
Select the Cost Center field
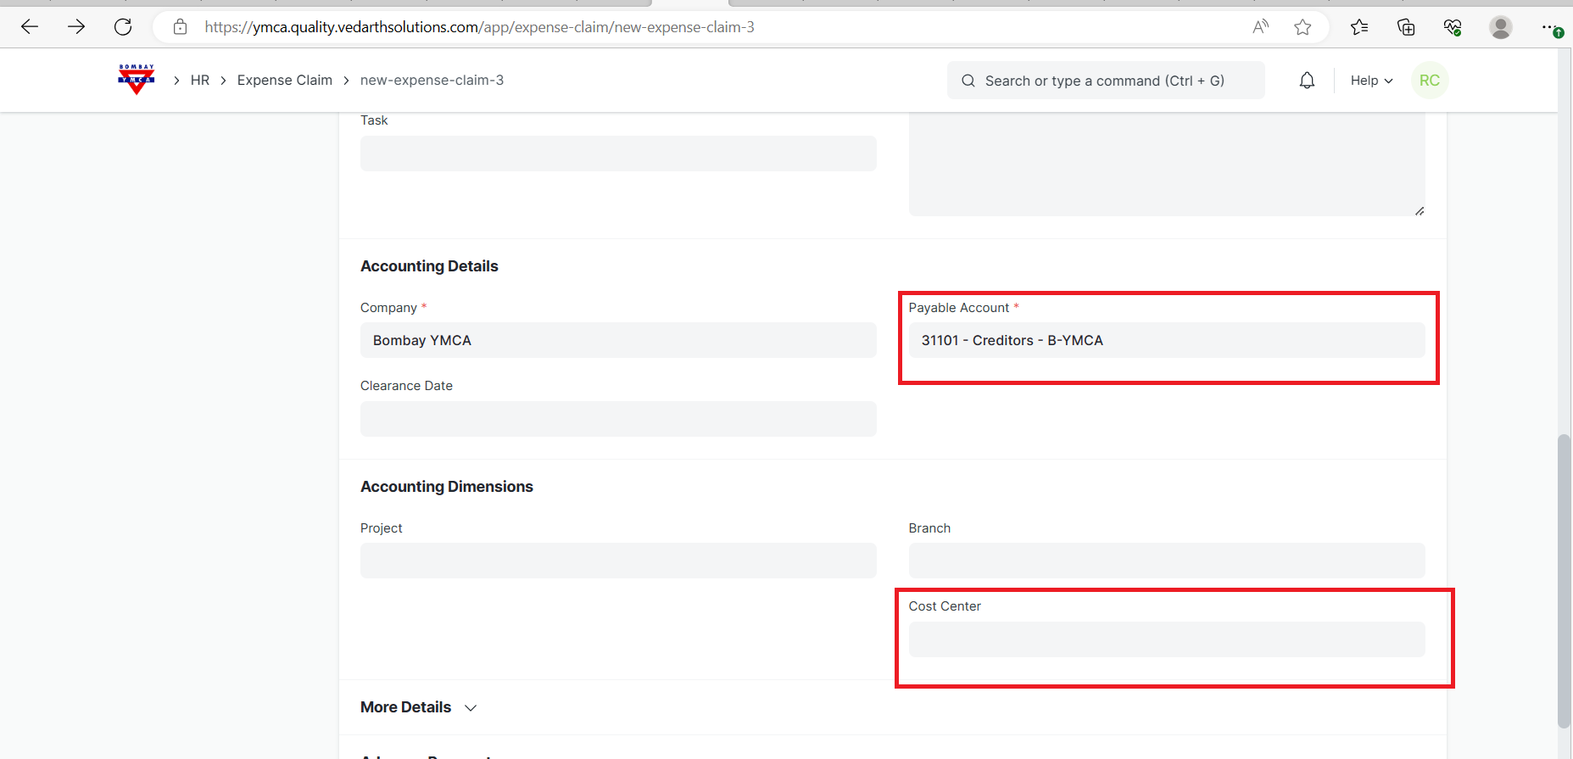pyautogui.click(x=1166, y=639)
